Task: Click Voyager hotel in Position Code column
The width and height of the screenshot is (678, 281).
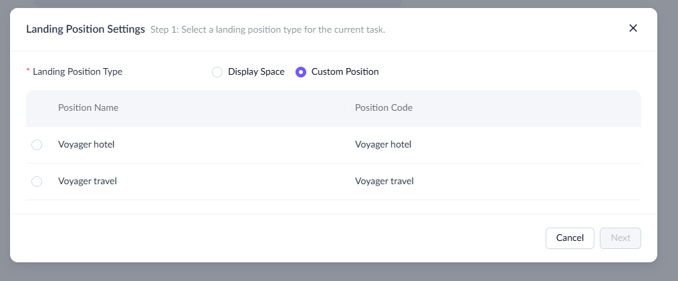Action: 383,145
